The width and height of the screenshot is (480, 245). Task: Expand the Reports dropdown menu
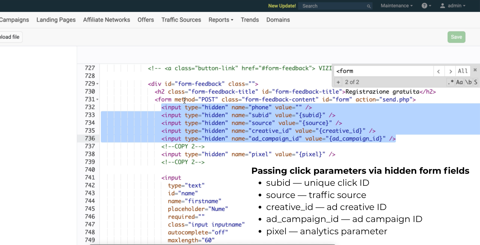(221, 20)
